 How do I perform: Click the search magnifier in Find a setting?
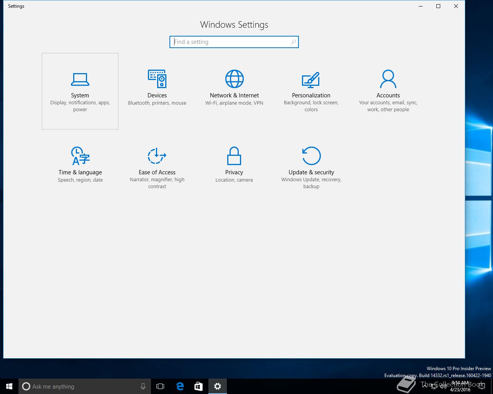click(x=293, y=42)
